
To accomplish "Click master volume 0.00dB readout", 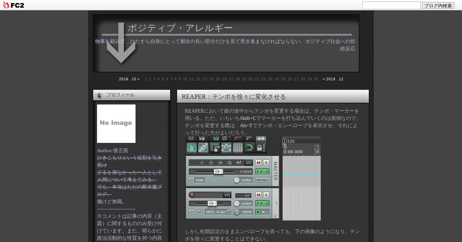I will click(x=246, y=172).
